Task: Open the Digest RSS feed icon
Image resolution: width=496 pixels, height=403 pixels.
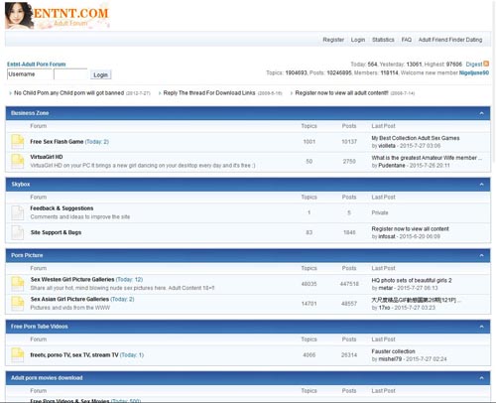Action: pos(486,64)
